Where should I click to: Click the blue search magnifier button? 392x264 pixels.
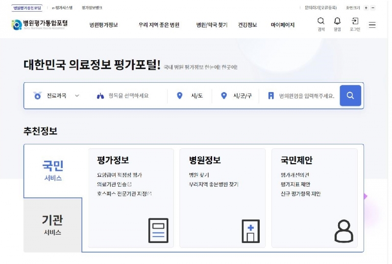350,96
